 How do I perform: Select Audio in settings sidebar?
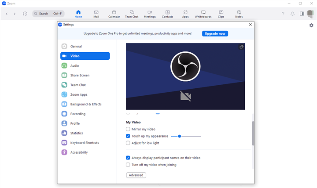pyautogui.click(x=74, y=66)
